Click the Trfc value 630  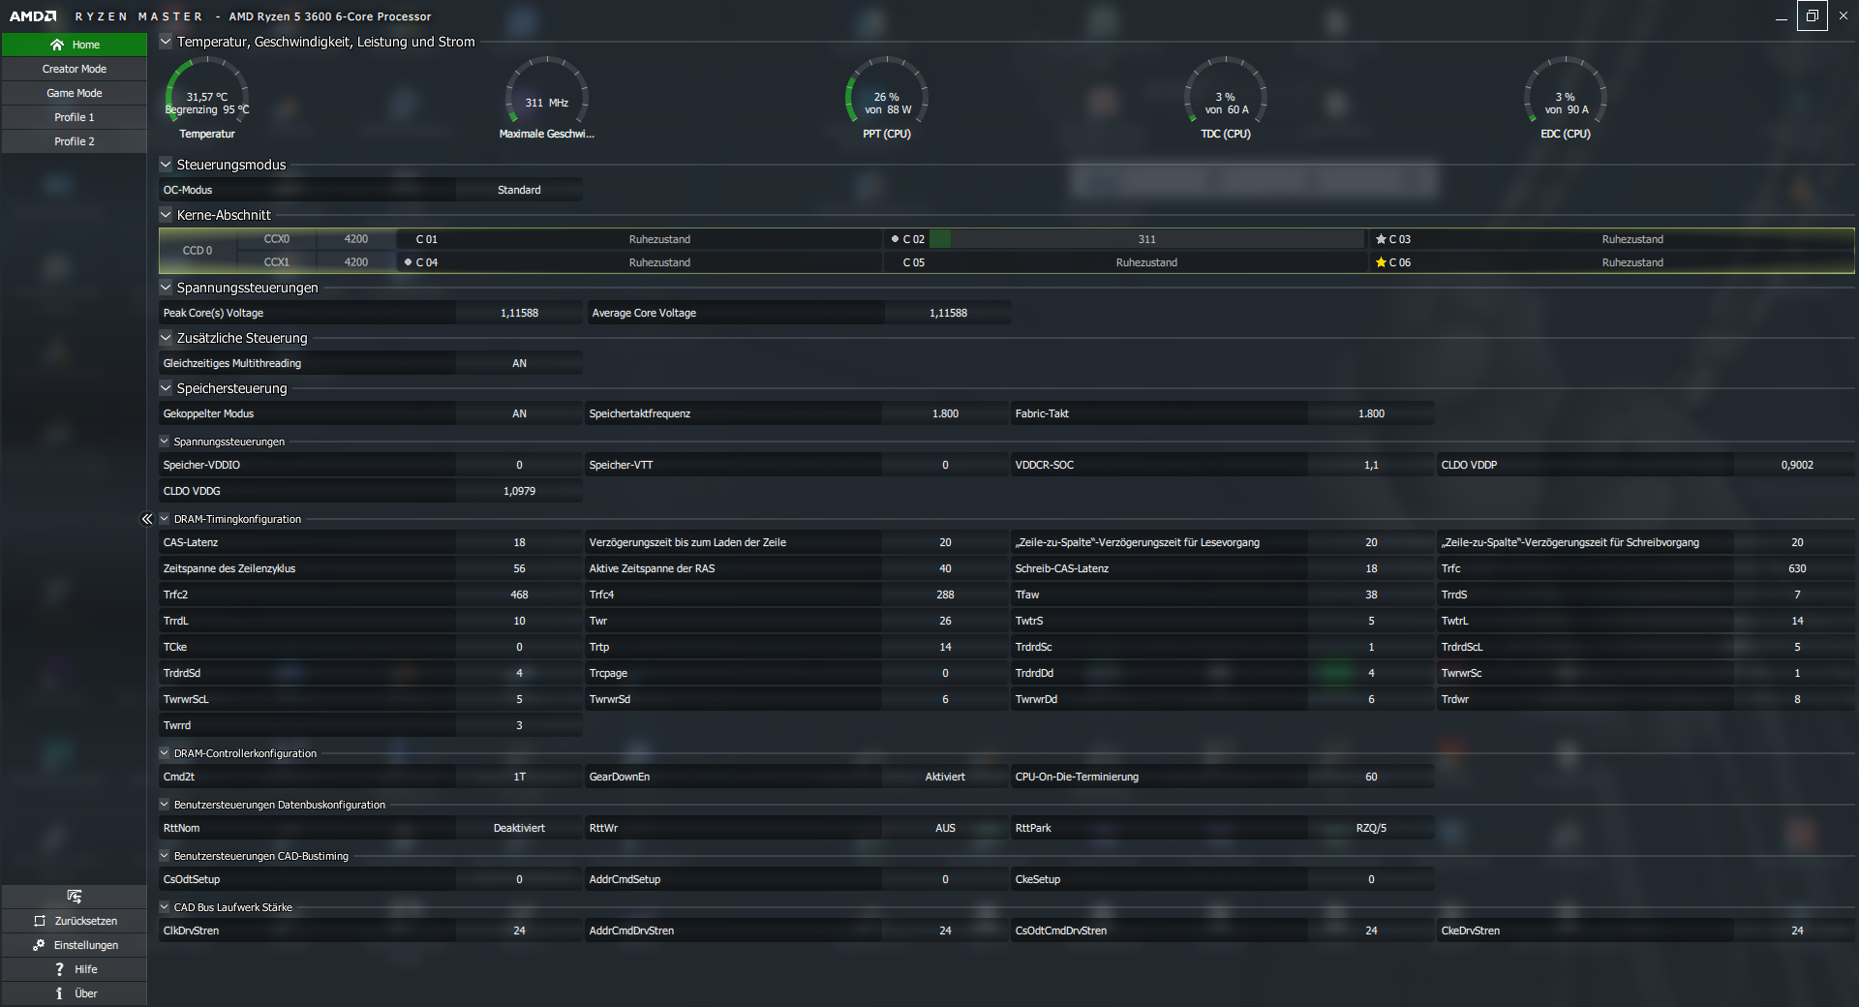tap(1797, 568)
